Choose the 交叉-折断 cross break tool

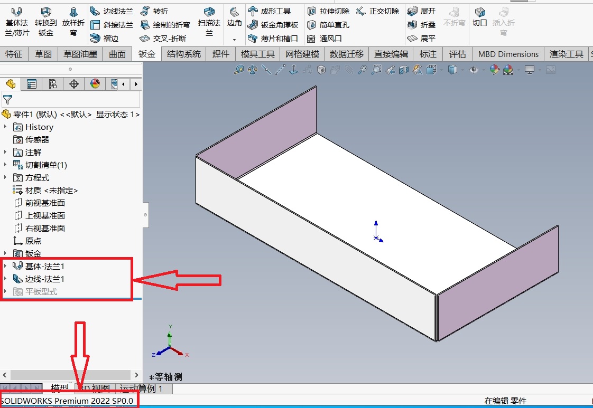(x=163, y=38)
